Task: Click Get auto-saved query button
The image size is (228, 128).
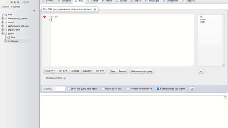Action: 142,71
